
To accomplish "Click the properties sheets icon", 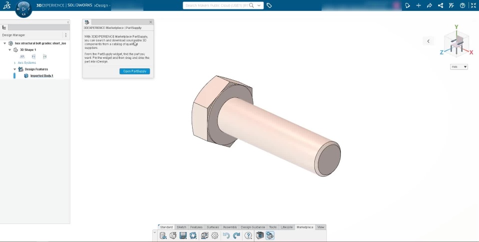I will pyautogui.click(x=205, y=236).
